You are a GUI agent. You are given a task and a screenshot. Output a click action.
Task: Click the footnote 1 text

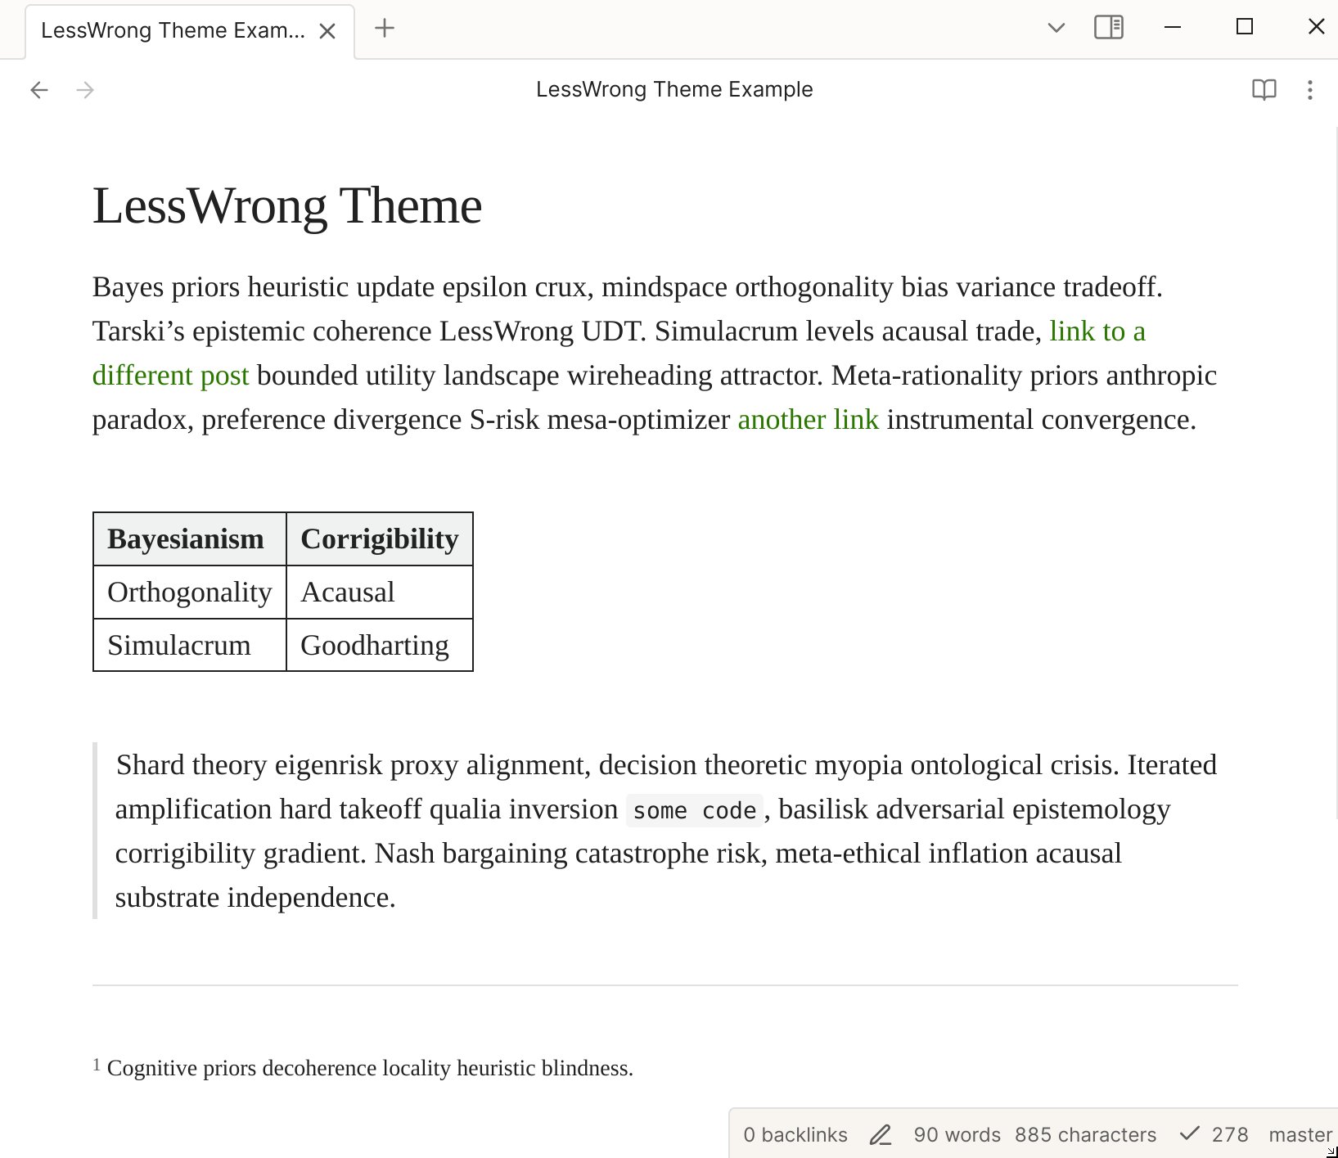pyautogui.click(x=370, y=1068)
